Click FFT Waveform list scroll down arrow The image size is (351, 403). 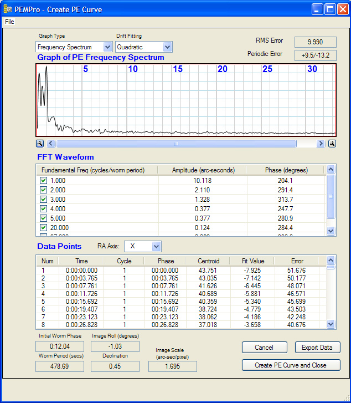point(331,231)
